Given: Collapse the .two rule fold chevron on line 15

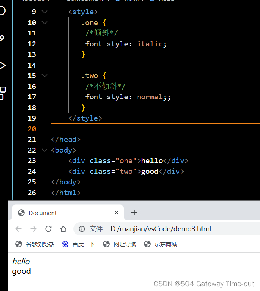Looking at the screenshot, I should point(44,75).
